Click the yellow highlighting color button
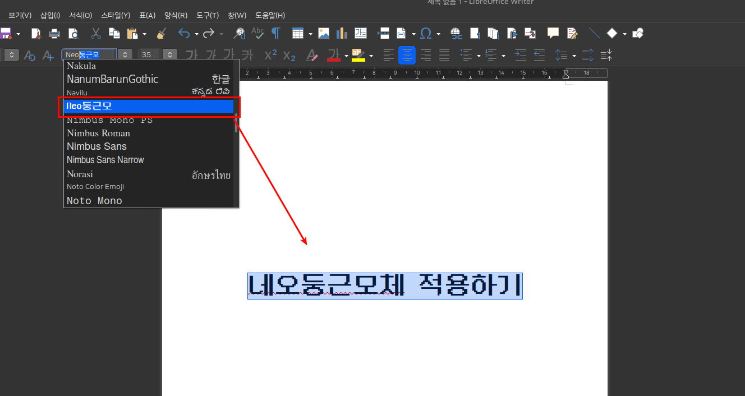This screenshot has width=745, height=396. [358, 55]
